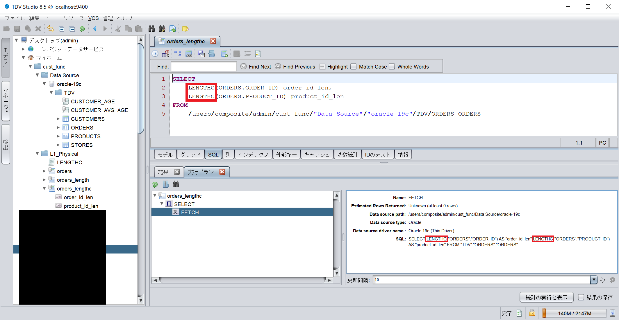Viewport: 619px width, 320px height.
Task: Expand the コンポジットデータサービス node
Action: [23, 49]
